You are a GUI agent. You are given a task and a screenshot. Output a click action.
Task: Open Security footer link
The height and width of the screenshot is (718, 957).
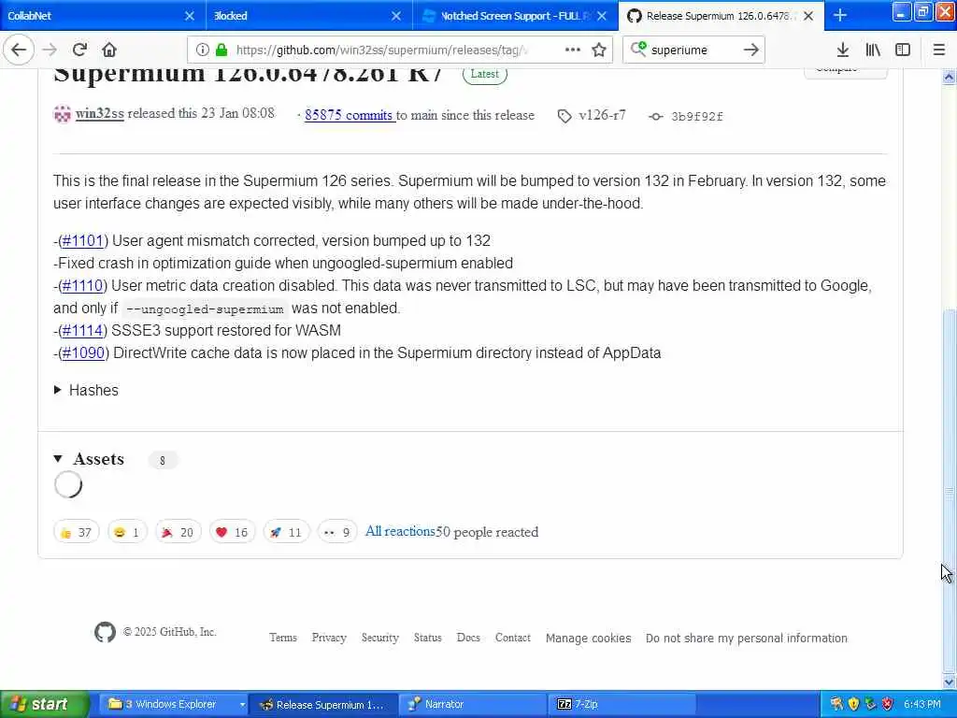380,638
